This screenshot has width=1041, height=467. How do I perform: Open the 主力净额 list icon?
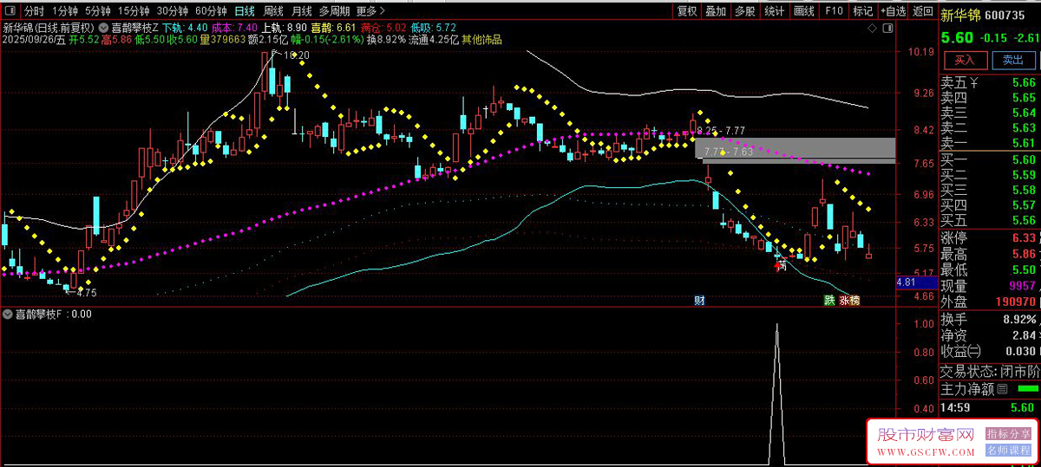[x=1002, y=389]
